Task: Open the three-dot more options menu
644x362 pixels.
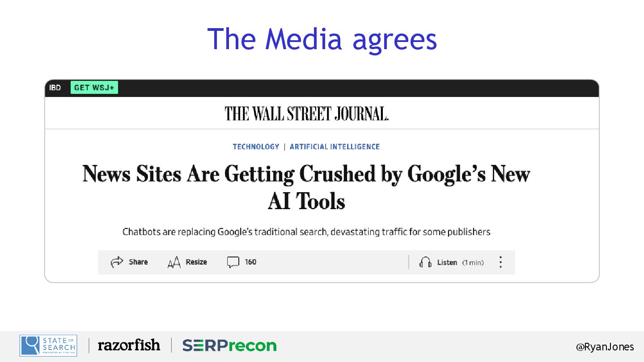Action: 500,262
